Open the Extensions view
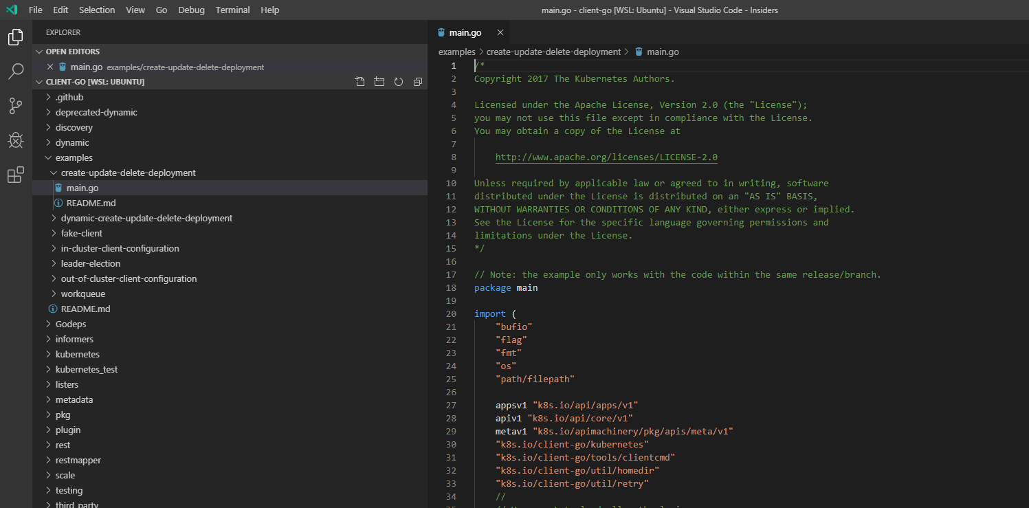Viewport: 1029px width, 508px height. 16,175
